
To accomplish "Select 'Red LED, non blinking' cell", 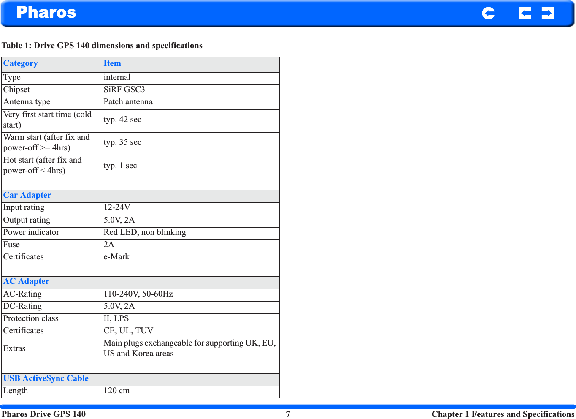I will coord(145,232).
